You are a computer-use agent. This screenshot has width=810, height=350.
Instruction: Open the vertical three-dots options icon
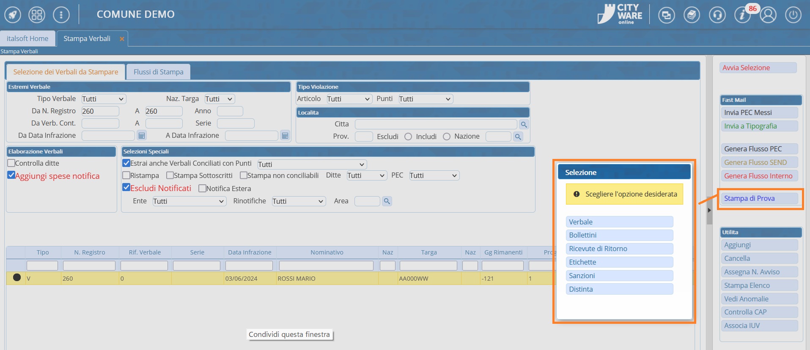pos(61,15)
